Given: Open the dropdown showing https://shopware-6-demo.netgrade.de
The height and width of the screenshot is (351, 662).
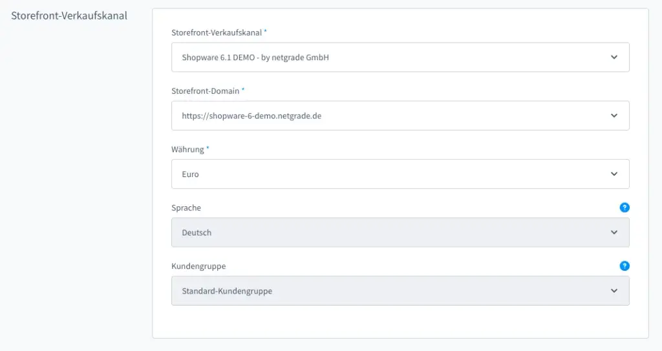Looking at the screenshot, I should click(x=388, y=116).
